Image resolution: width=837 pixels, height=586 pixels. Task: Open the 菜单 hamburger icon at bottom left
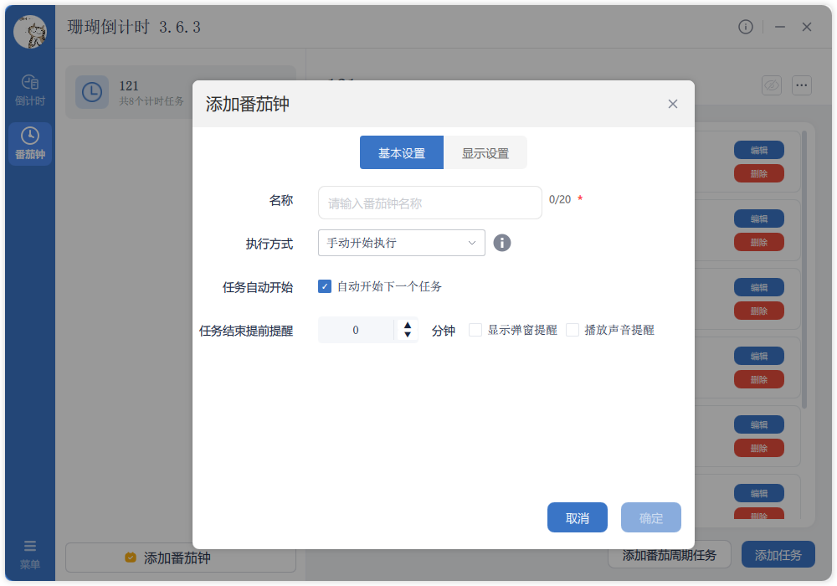point(30,548)
